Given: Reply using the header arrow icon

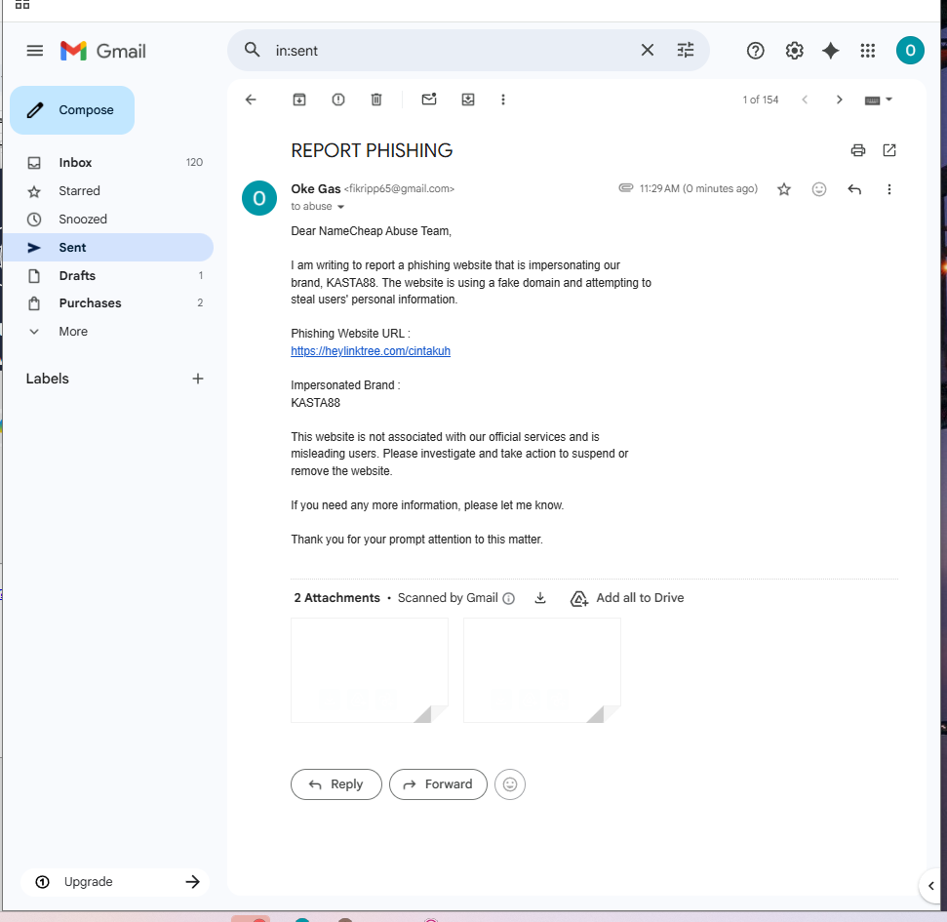Looking at the screenshot, I should click(x=854, y=189).
